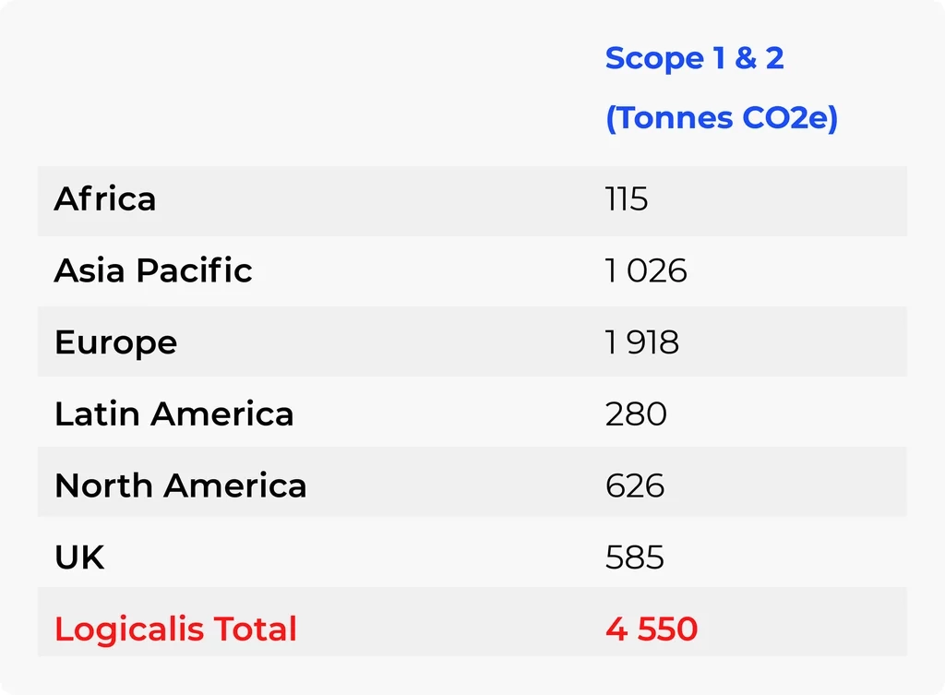The height and width of the screenshot is (695, 945).
Task: Select the blue (Tonnes CO2e) unit line
Action: point(722,119)
